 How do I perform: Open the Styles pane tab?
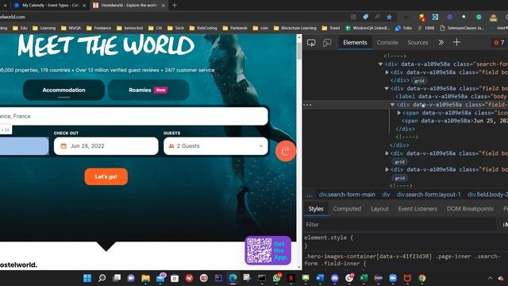click(x=316, y=209)
